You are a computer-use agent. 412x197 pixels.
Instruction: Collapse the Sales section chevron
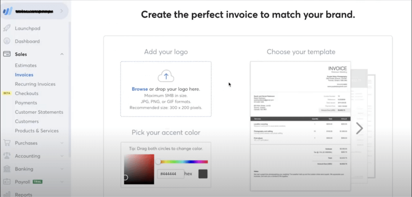coord(62,54)
